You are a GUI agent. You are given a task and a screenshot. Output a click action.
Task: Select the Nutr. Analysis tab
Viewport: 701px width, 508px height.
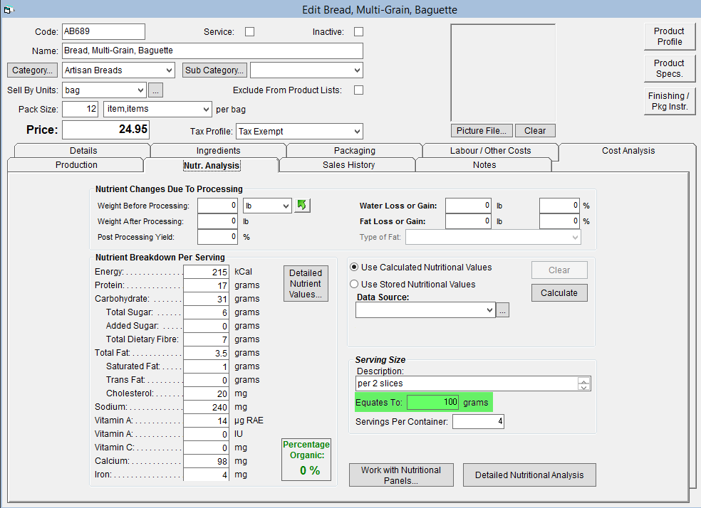coord(212,165)
